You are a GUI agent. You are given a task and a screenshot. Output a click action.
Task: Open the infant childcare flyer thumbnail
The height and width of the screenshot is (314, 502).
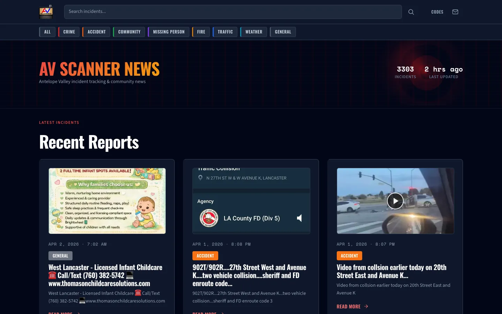pos(107,201)
